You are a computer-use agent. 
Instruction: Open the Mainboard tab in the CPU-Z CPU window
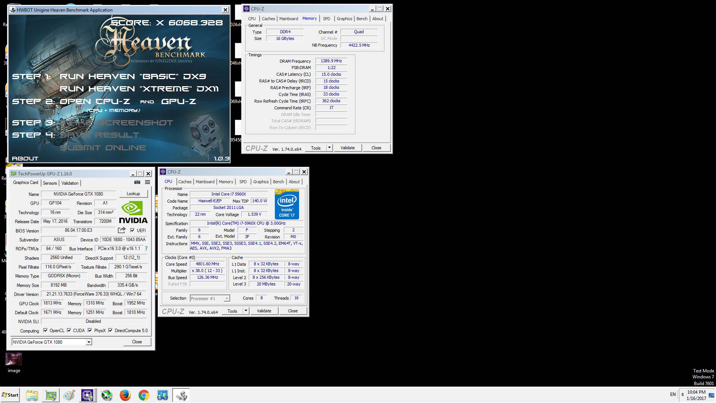[205, 182]
